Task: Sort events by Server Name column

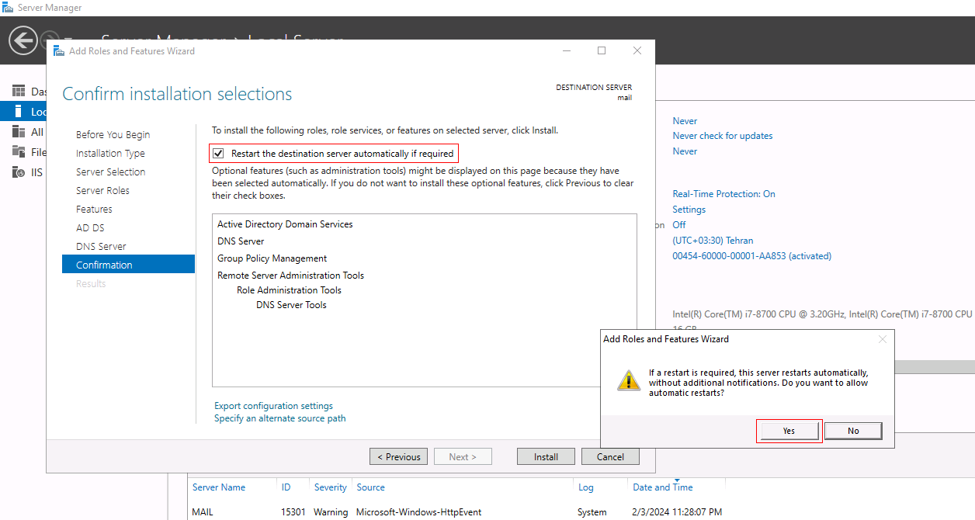Action: (x=219, y=487)
